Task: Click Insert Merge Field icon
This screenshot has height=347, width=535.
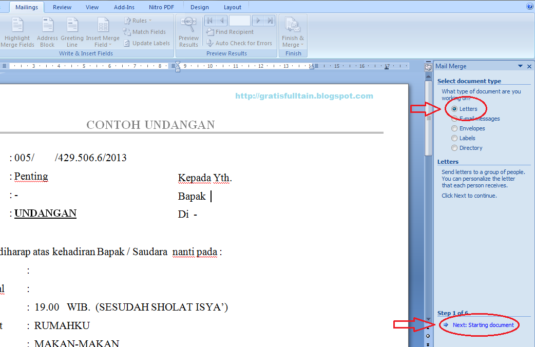Action: point(103,25)
